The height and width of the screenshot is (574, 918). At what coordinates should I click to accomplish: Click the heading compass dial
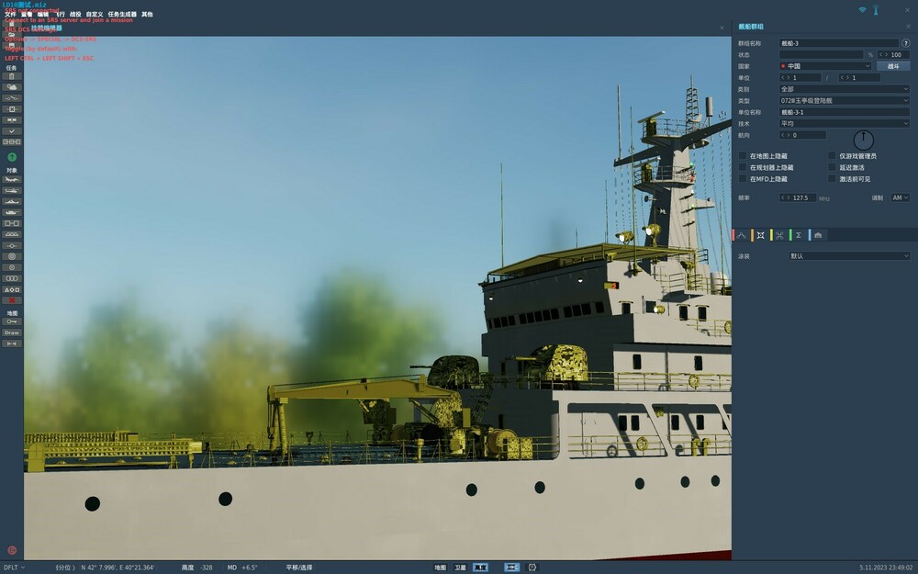coord(864,140)
